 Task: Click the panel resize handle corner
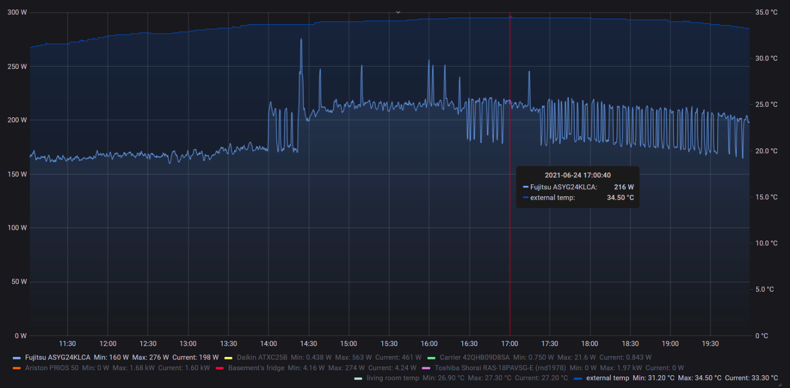pos(780,385)
